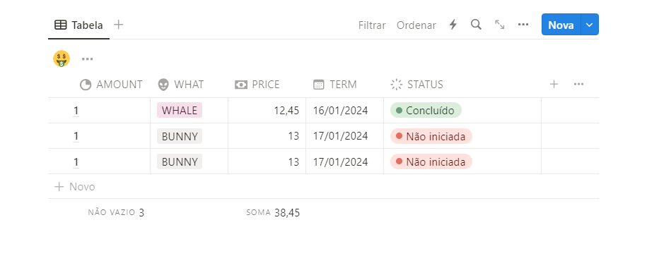Select the Tabela view tab
659x263 pixels.
[x=79, y=25]
